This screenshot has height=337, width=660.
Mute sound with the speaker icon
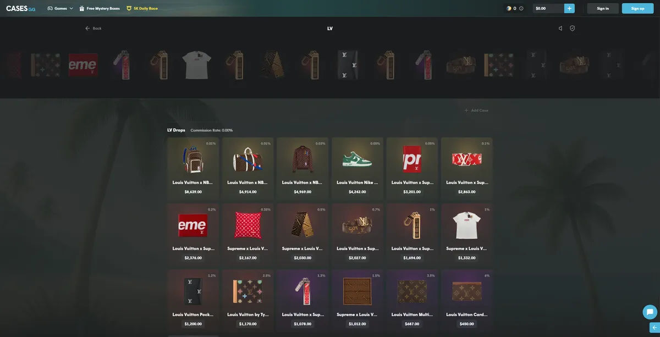click(560, 28)
